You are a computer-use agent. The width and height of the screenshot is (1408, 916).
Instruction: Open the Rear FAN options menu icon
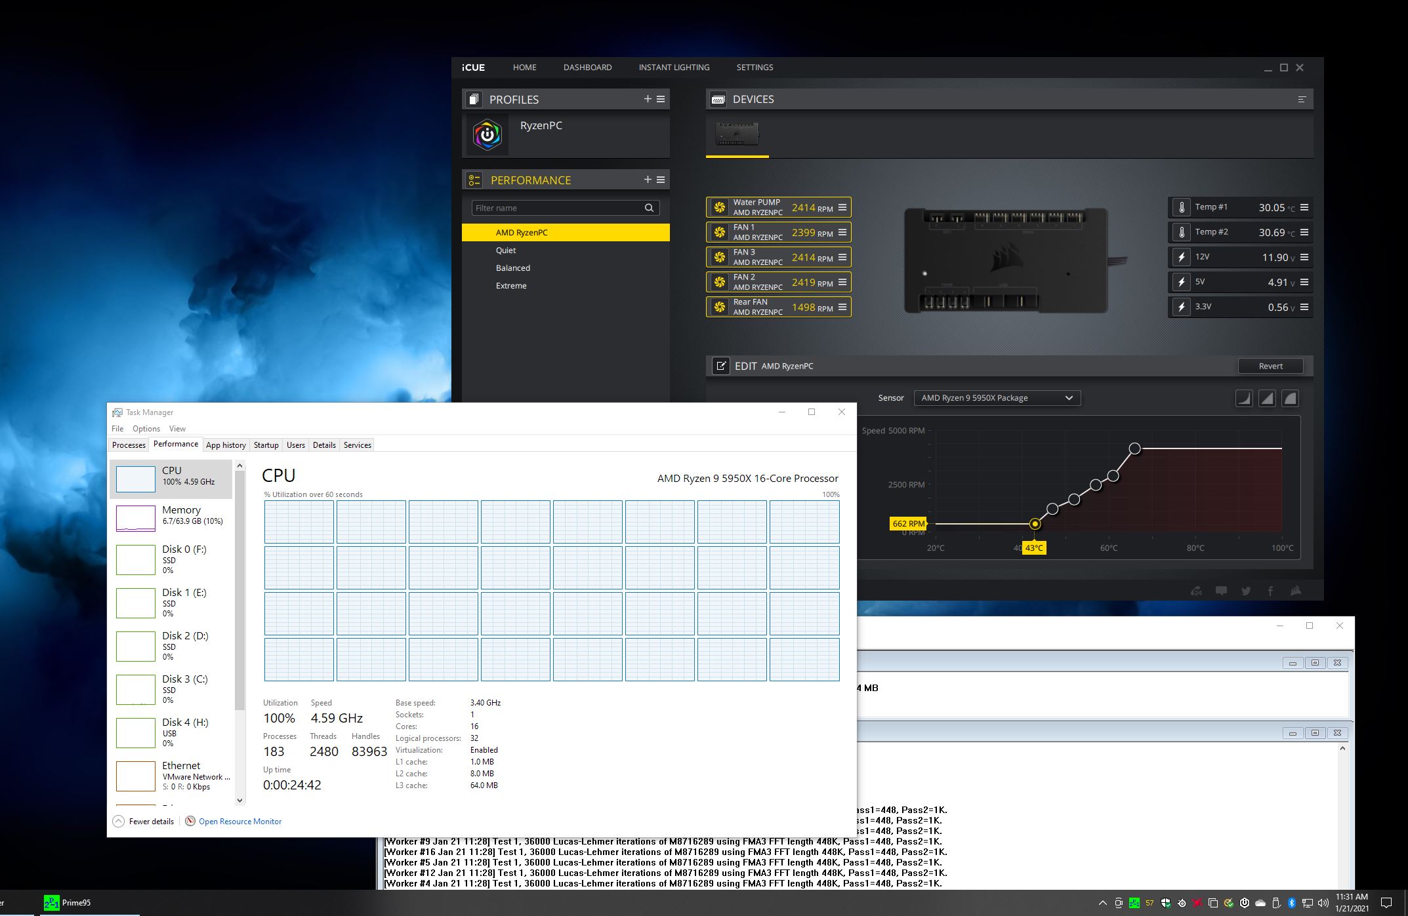pos(842,307)
